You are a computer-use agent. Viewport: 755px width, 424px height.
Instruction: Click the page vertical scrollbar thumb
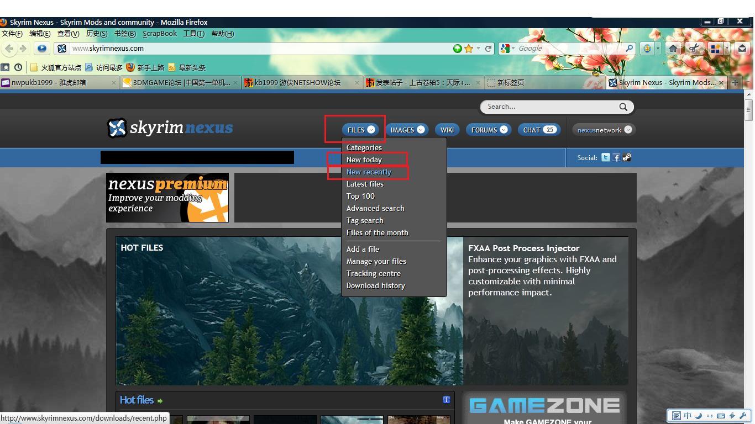[x=749, y=110]
